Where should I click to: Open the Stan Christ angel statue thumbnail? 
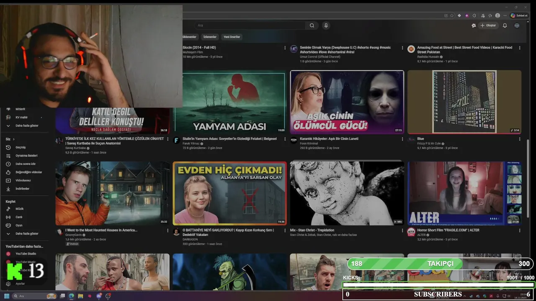pyautogui.click(x=347, y=194)
